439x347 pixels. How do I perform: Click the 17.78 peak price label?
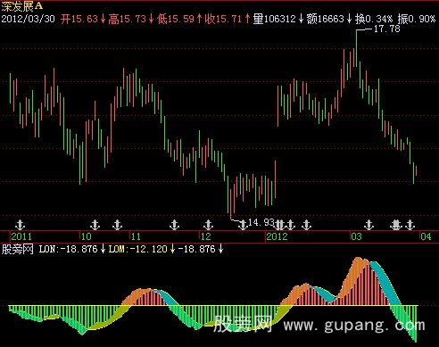point(386,29)
